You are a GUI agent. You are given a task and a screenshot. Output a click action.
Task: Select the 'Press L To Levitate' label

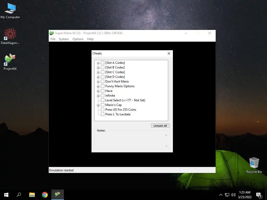point(118,114)
